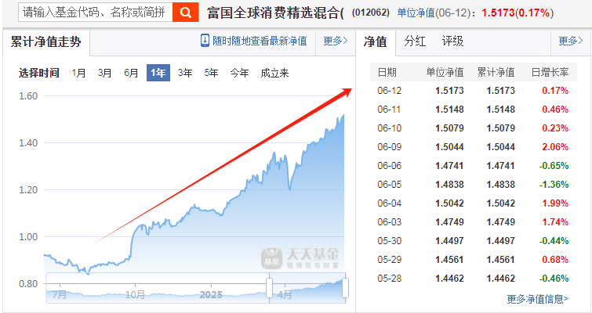This screenshot has width=592, height=313.
Task: Select the 3月 time range
Action: click(x=104, y=73)
